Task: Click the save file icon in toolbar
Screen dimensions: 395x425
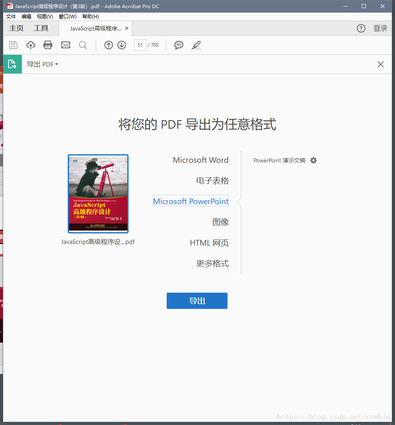Action: coord(13,45)
